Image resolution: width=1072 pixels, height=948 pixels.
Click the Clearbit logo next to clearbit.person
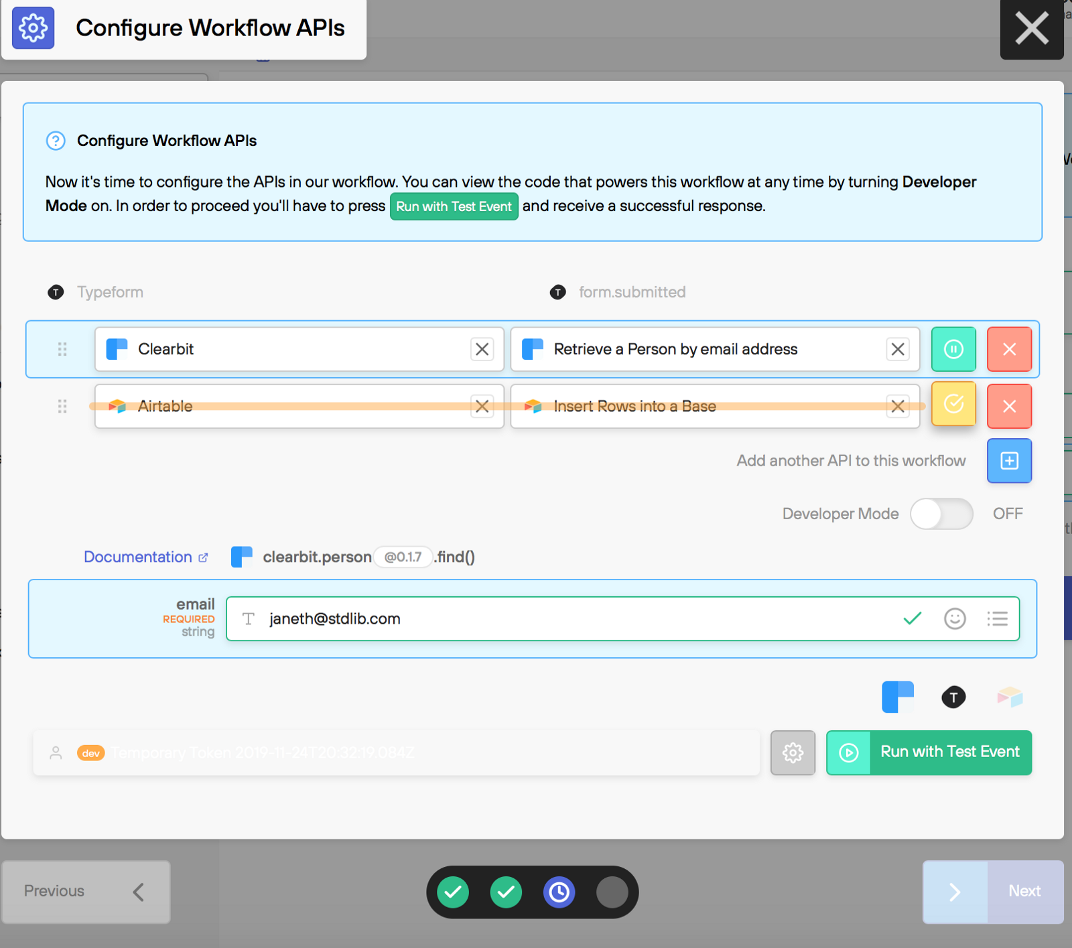point(242,557)
